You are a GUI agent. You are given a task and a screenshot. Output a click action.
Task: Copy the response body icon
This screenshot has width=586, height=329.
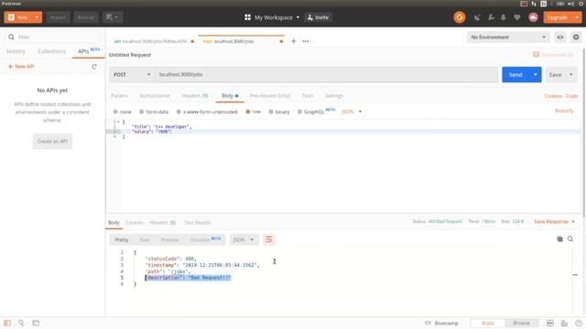coord(559,239)
